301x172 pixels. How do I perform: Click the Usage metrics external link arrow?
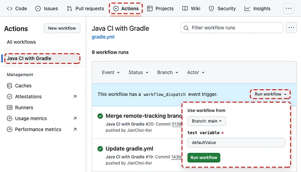75,118
